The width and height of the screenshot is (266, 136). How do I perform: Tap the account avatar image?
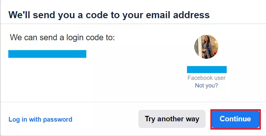point(206,47)
